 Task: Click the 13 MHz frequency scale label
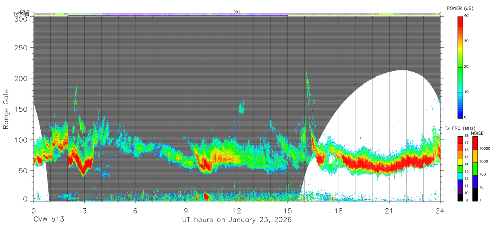[467, 172]
